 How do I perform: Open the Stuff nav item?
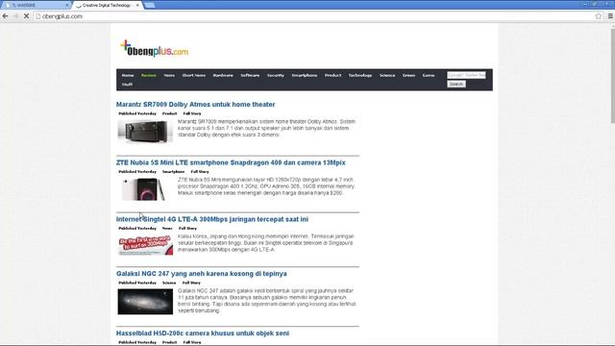127,85
